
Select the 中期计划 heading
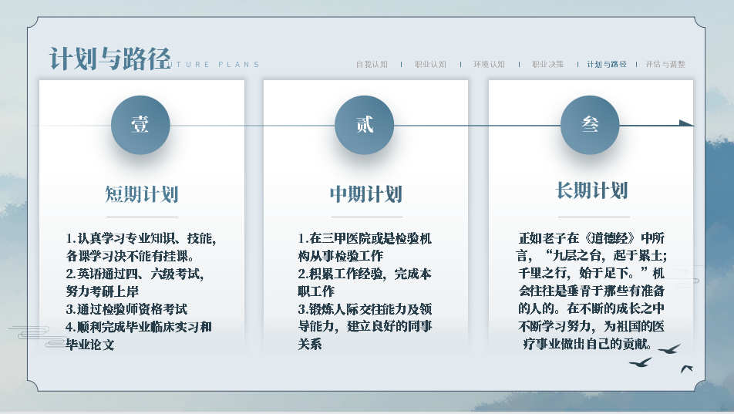pyautogui.click(x=366, y=194)
